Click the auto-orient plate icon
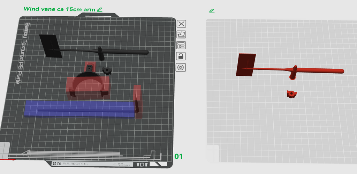This screenshot has width=357, height=174. 181,34
